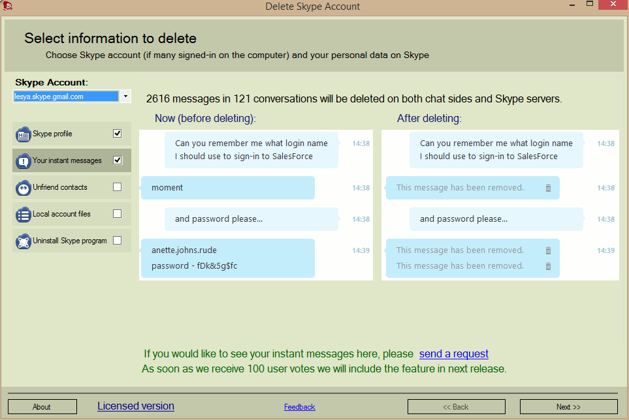The width and height of the screenshot is (629, 420).
Task: Enable the Uninstall Skype program checkbox
Action: point(117,241)
